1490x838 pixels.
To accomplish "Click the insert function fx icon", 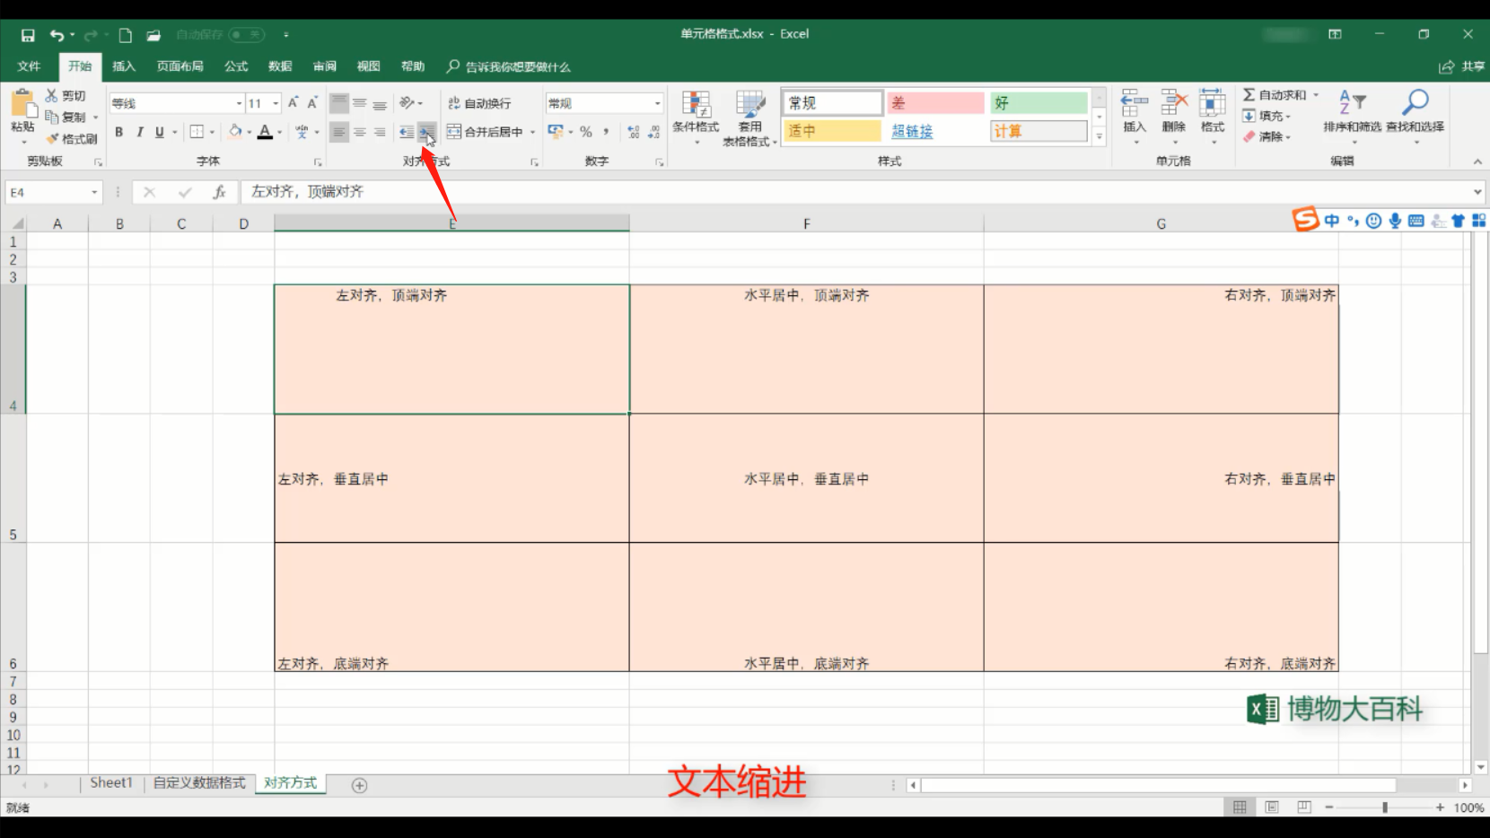I will [219, 192].
